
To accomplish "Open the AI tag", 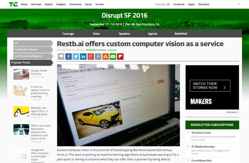I will coord(33,43).
